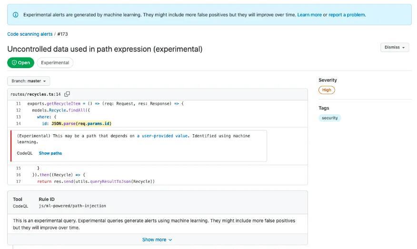The image size is (417, 249).
Task: Expand details with Show more
Action: point(157,239)
